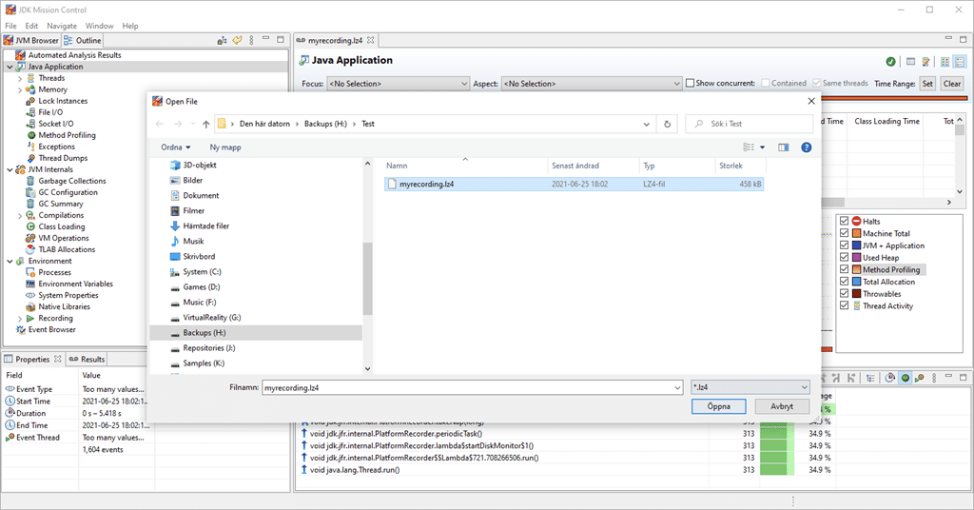
Task: Uncheck Throwables checkbox
Action: point(844,294)
